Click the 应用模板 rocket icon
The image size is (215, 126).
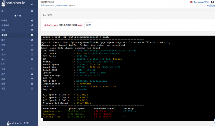[x=32, y=25]
